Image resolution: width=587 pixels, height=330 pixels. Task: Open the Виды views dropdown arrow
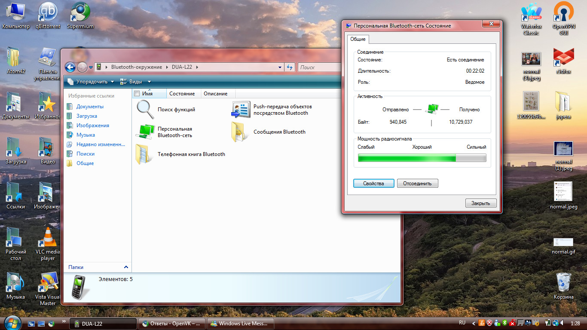pyautogui.click(x=149, y=82)
